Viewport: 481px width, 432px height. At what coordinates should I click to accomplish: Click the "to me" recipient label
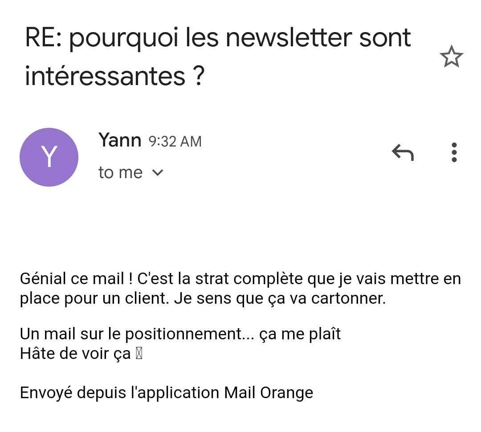[120, 173]
